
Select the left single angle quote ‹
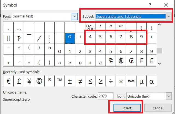tap(141, 27)
